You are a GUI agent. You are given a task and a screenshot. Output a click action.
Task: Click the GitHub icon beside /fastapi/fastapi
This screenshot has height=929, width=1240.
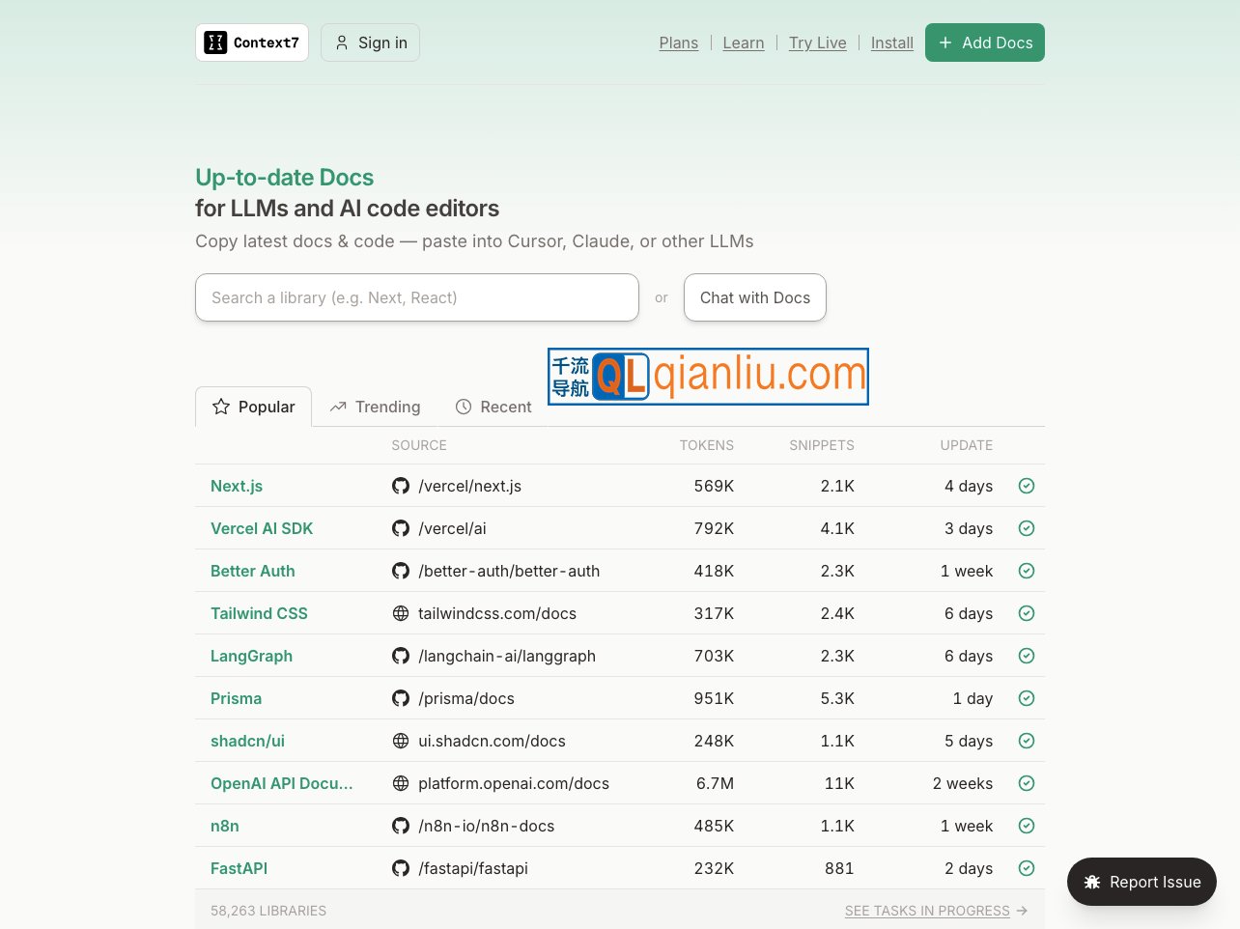pyautogui.click(x=401, y=868)
